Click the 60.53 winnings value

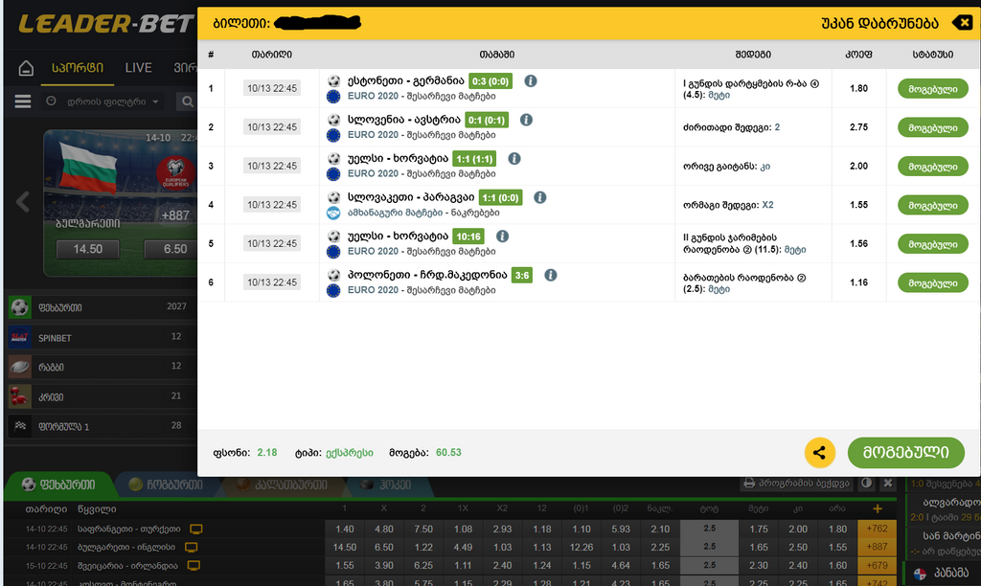tap(448, 453)
